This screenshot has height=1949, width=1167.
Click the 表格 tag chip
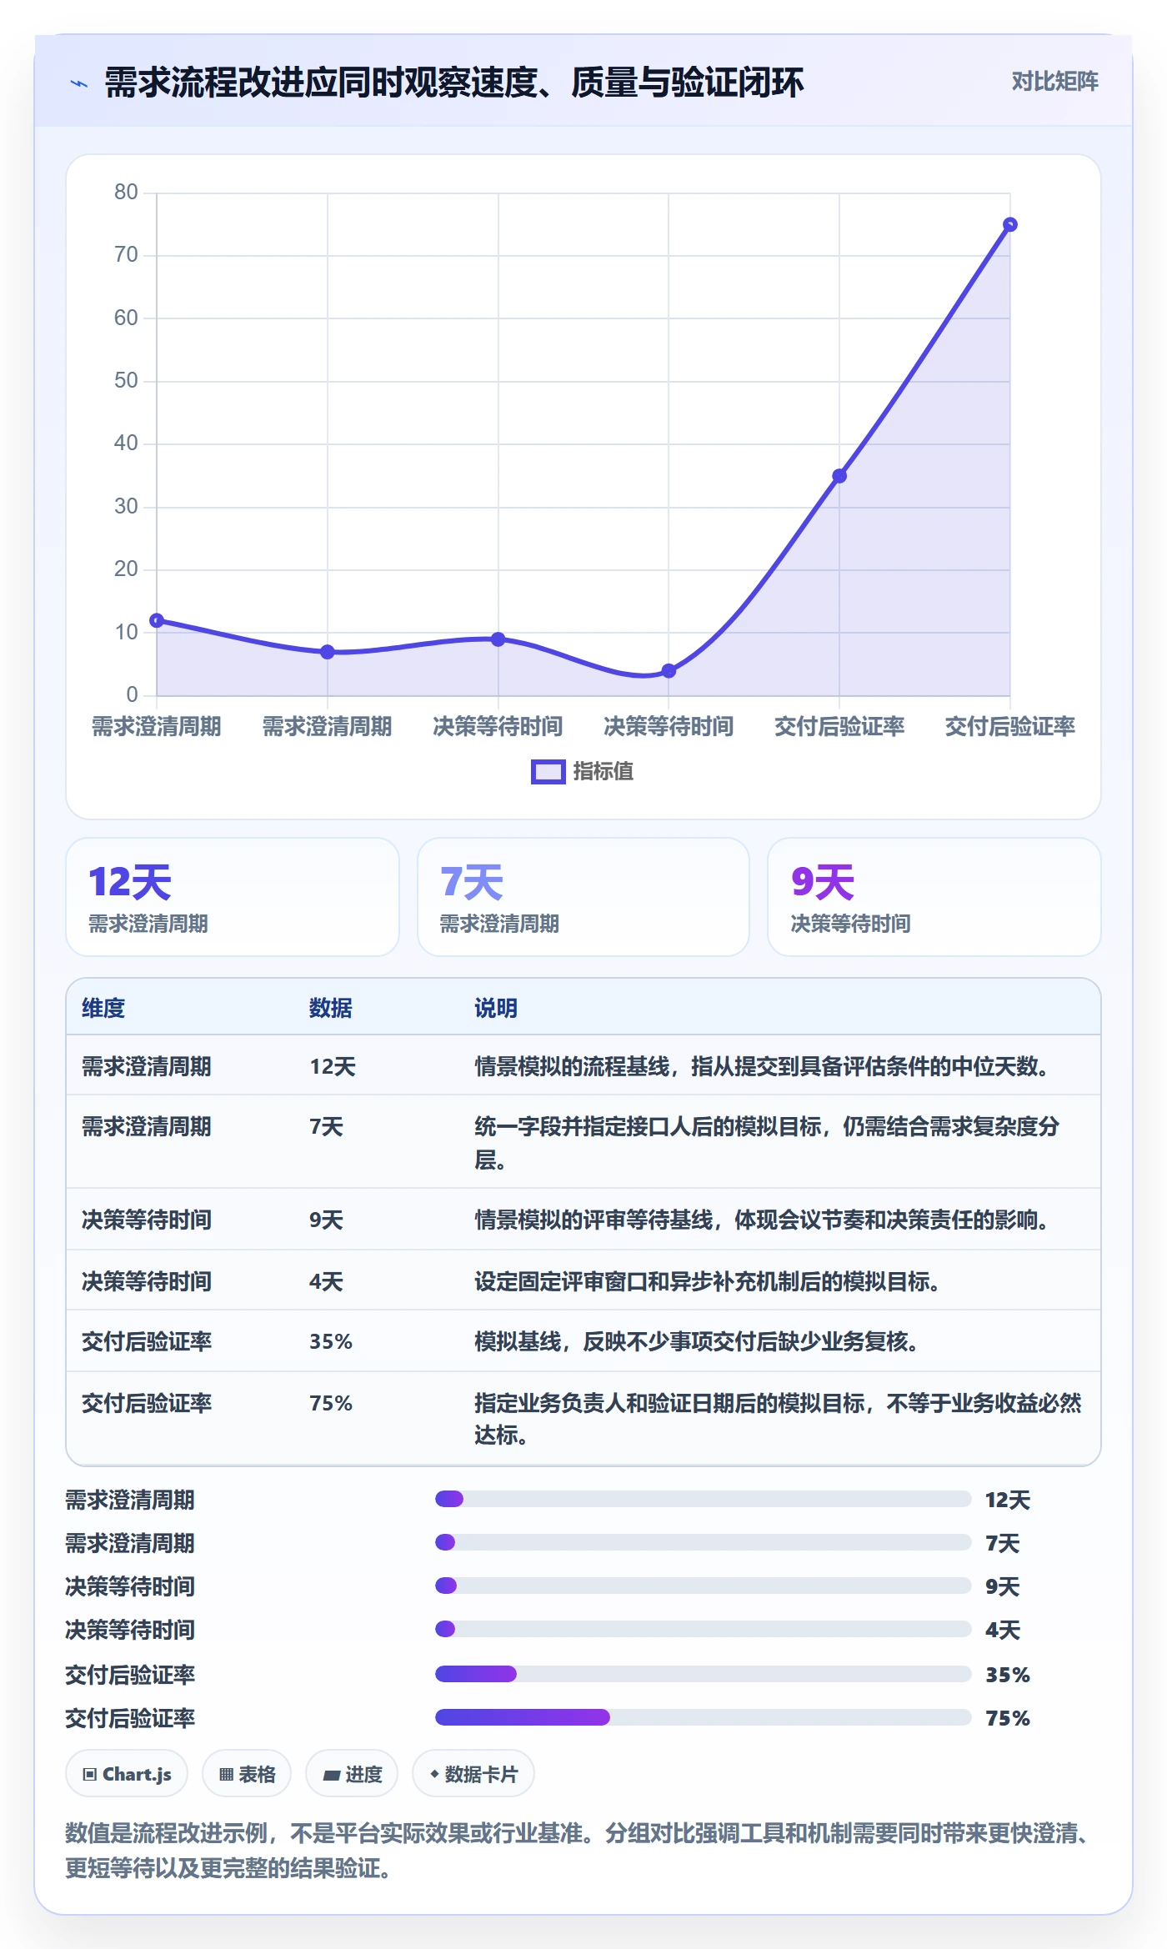click(247, 1774)
